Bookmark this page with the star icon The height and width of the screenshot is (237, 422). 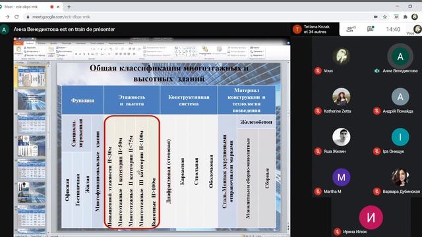[385, 16]
